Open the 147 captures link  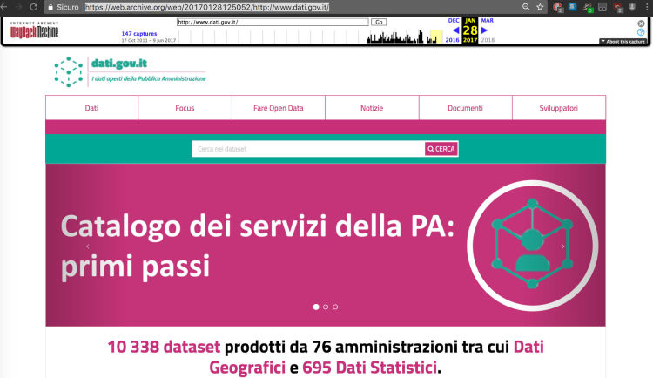coord(139,33)
